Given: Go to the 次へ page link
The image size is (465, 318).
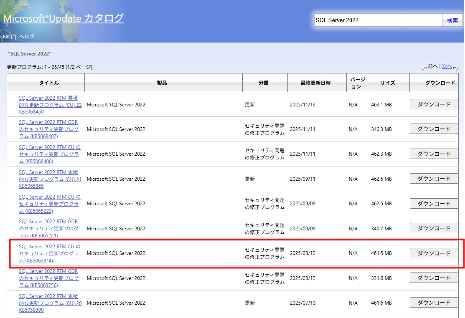Looking at the screenshot, I should pyautogui.click(x=447, y=67).
